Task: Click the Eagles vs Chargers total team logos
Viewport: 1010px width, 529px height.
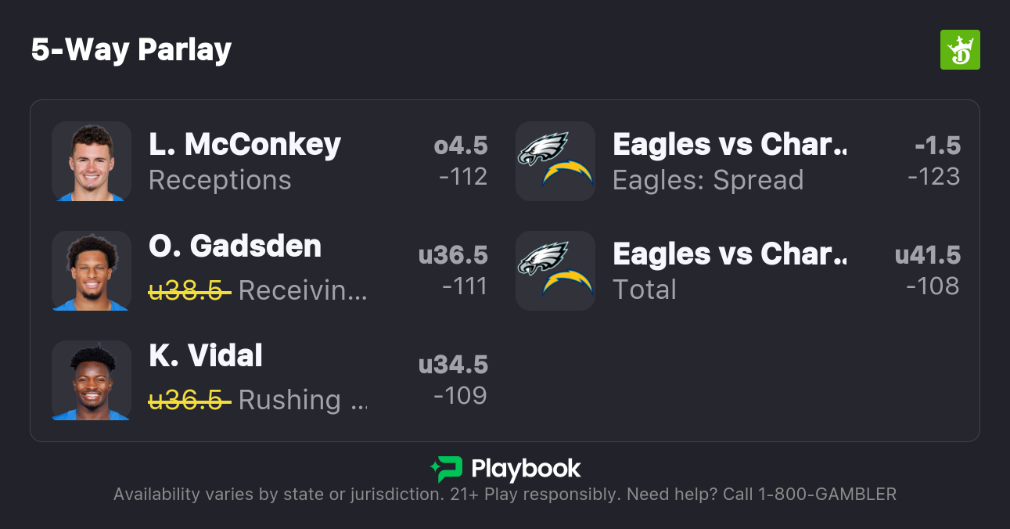Action: [x=555, y=271]
